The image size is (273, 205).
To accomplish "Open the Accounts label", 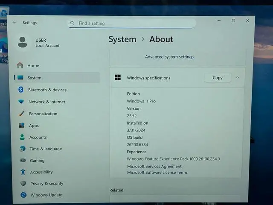I will (x=38, y=138).
